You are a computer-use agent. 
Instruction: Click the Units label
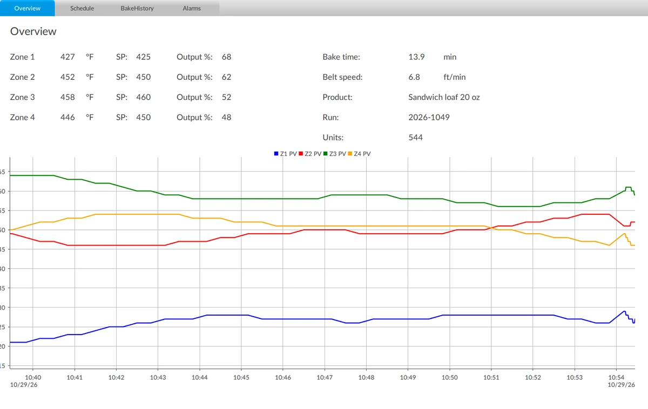[x=333, y=138]
